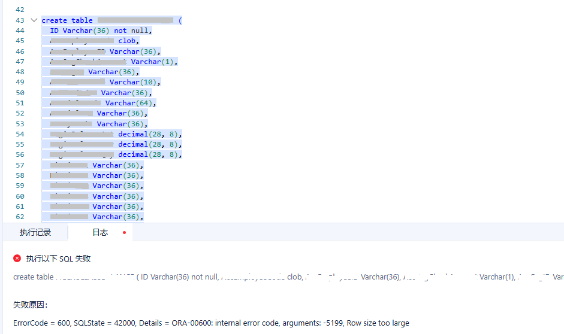Click 'Varchar(1),' on line 47

(154, 62)
